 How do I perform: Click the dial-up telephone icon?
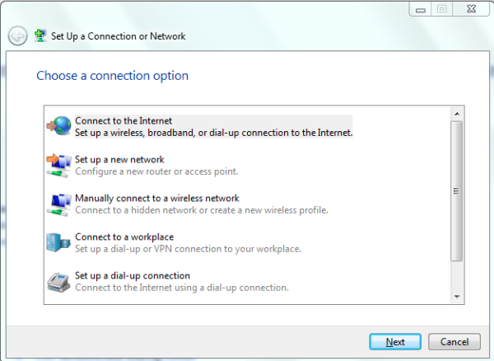click(58, 282)
